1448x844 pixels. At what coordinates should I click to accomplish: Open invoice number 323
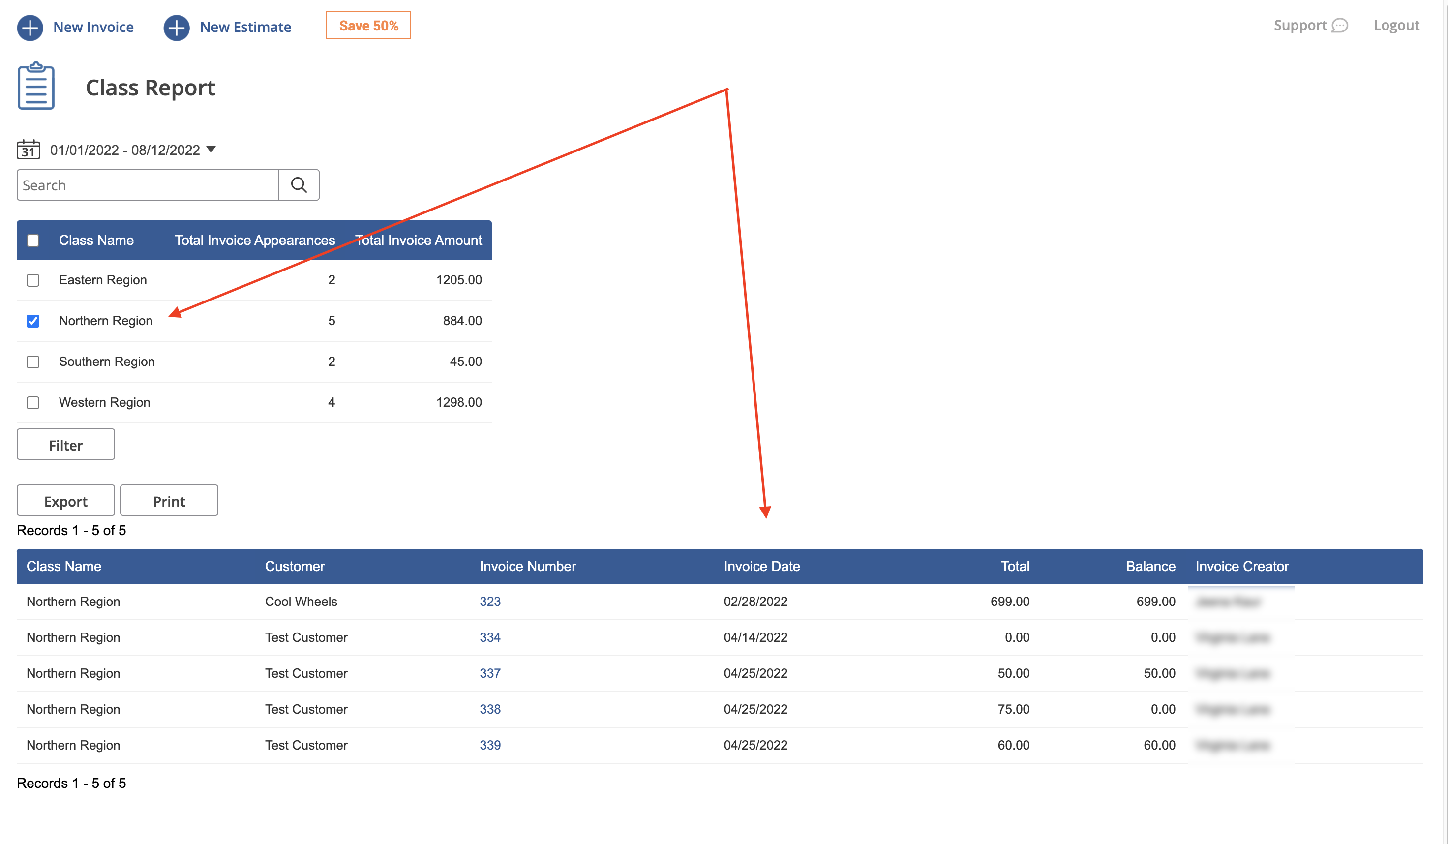tap(490, 602)
